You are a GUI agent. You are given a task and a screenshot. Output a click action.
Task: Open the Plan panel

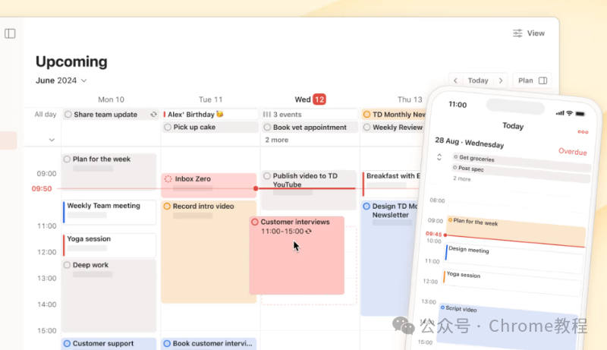(x=533, y=80)
